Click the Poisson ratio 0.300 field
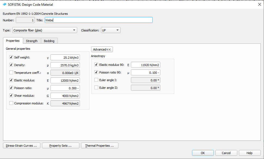Image resolution: width=264 pixels, height=159 pixels. point(65,88)
